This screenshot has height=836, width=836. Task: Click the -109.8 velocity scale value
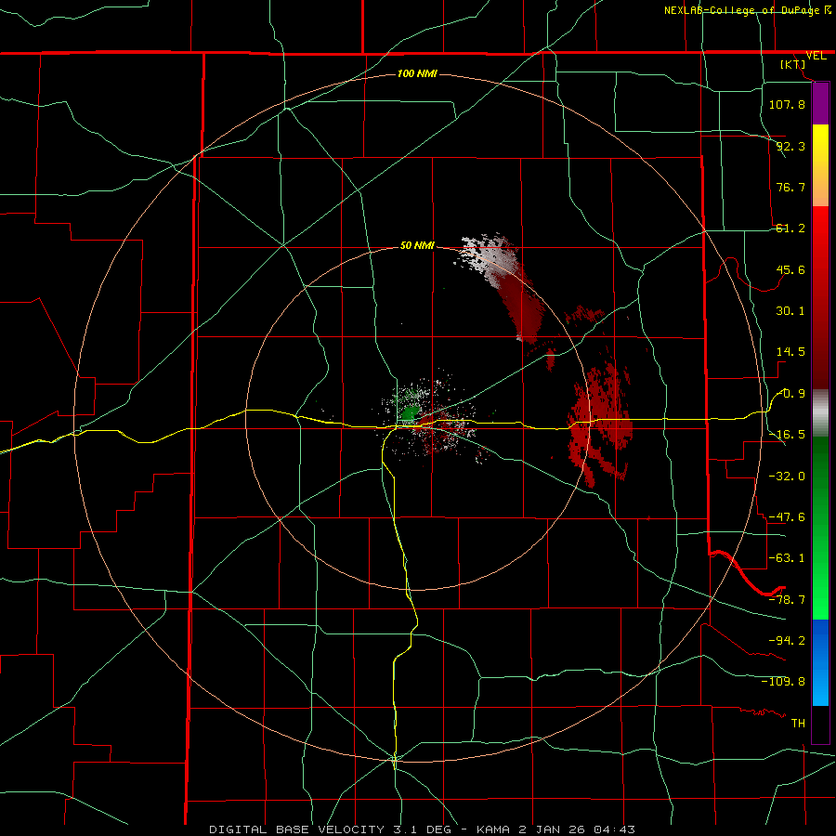point(783,682)
